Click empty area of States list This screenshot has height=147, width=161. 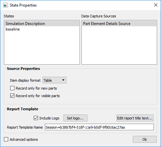(42, 48)
